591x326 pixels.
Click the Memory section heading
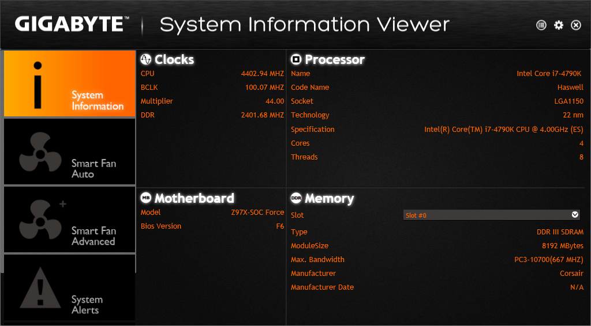point(330,198)
